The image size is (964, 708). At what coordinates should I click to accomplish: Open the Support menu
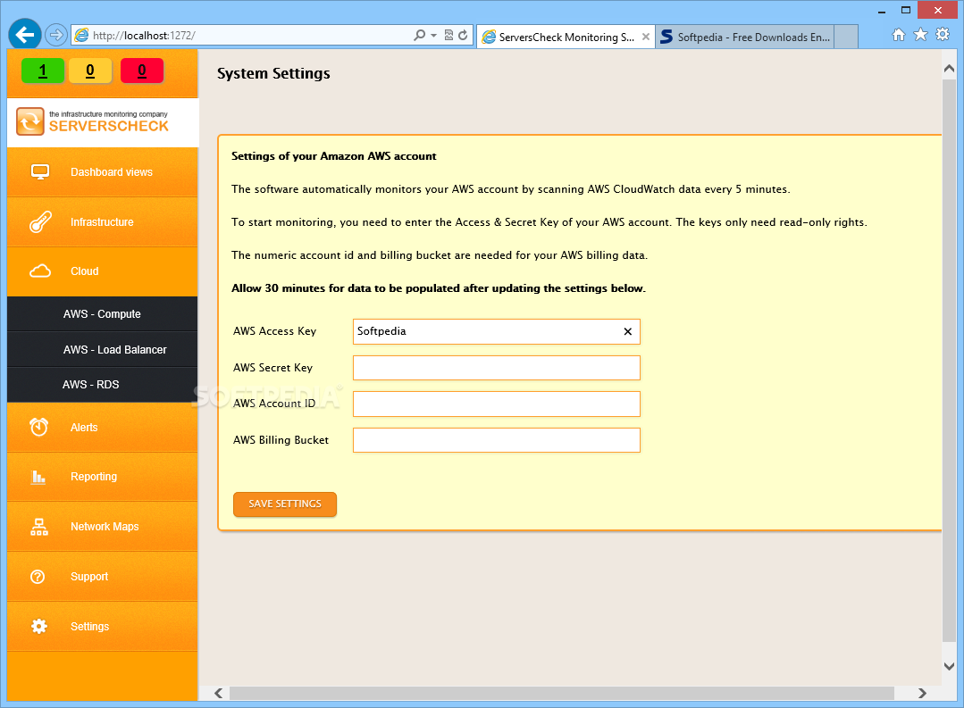102,577
